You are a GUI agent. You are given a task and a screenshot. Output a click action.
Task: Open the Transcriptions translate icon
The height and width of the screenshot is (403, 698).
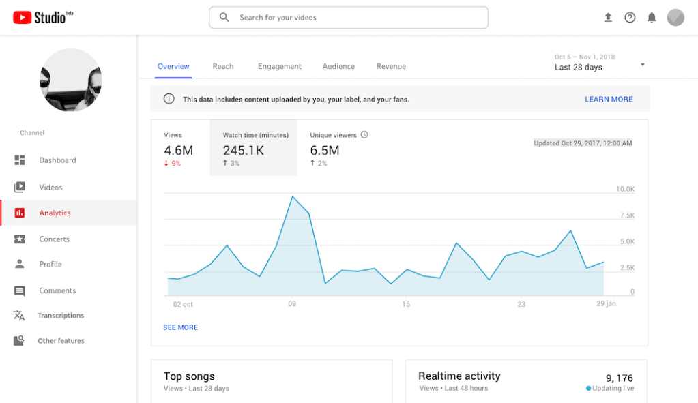click(x=20, y=316)
